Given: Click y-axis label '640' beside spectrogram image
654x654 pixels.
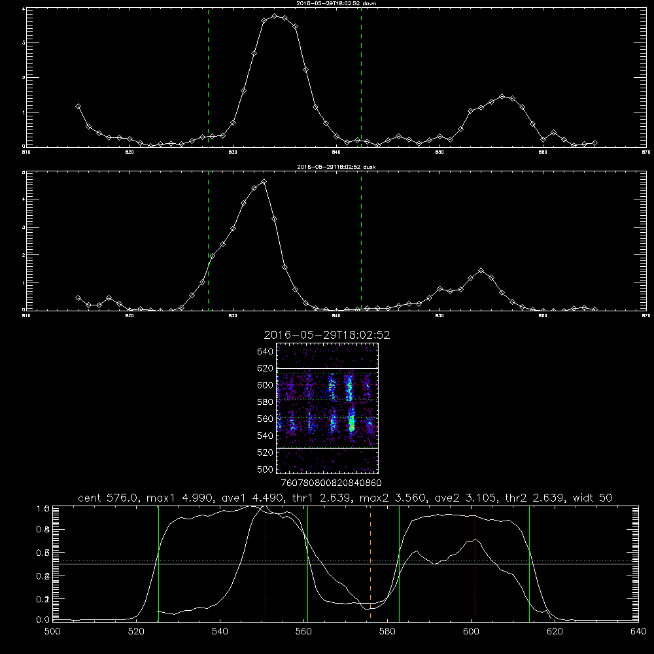Looking at the screenshot, I should pos(266,352).
